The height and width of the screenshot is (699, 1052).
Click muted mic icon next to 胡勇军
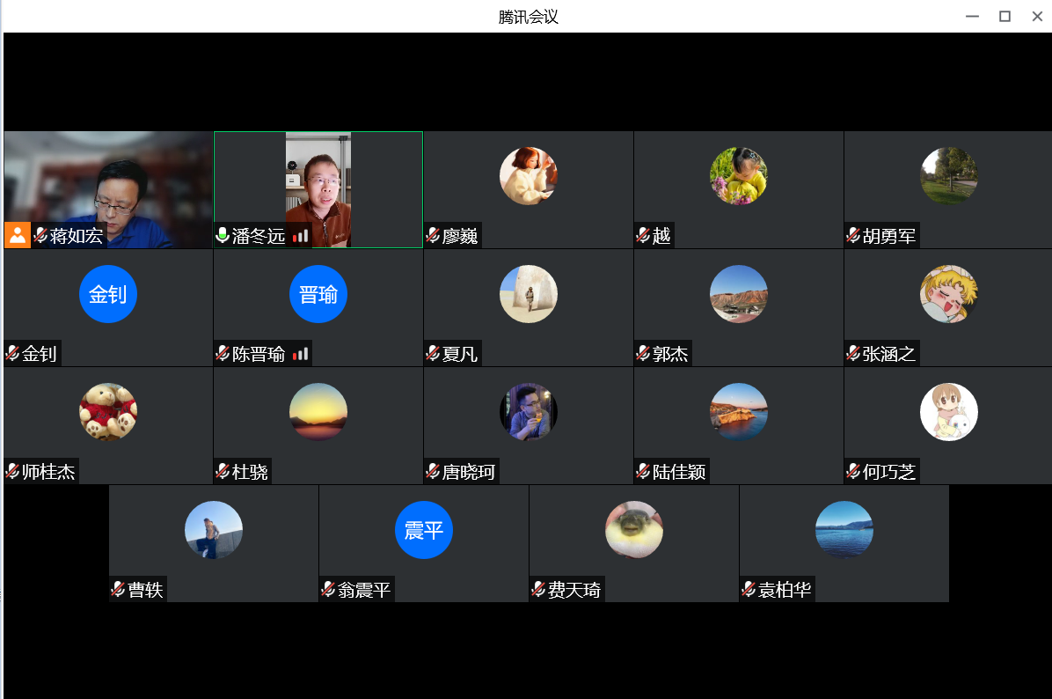point(852,235)
